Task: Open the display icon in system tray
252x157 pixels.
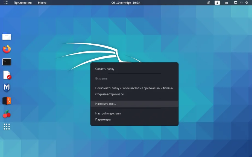Action: tap(235, 2)
